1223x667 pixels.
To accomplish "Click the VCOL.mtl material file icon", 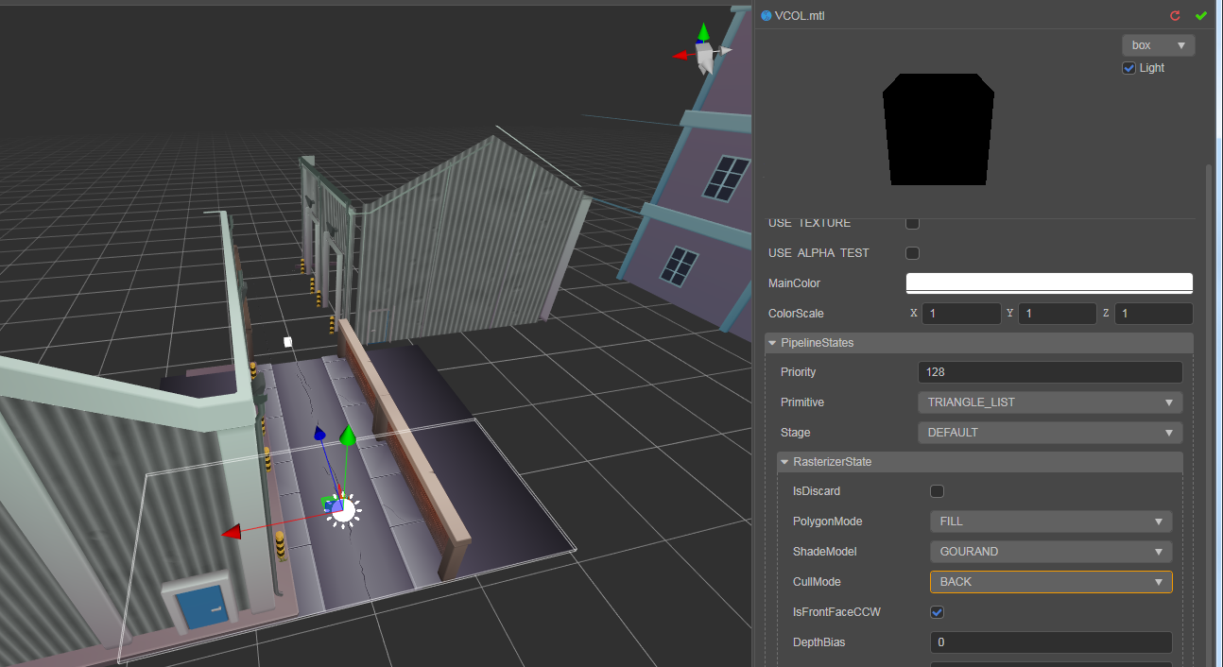I will [x=766, y=16].
